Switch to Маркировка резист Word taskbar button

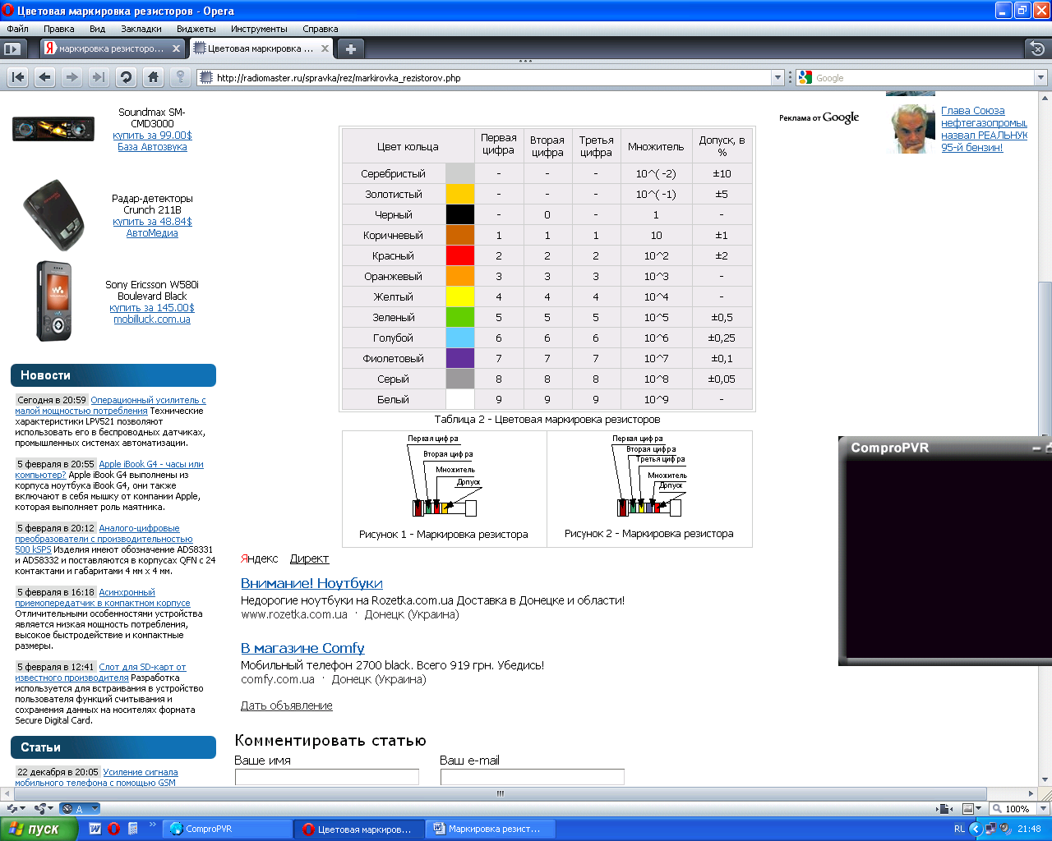(x=491, y=829)
